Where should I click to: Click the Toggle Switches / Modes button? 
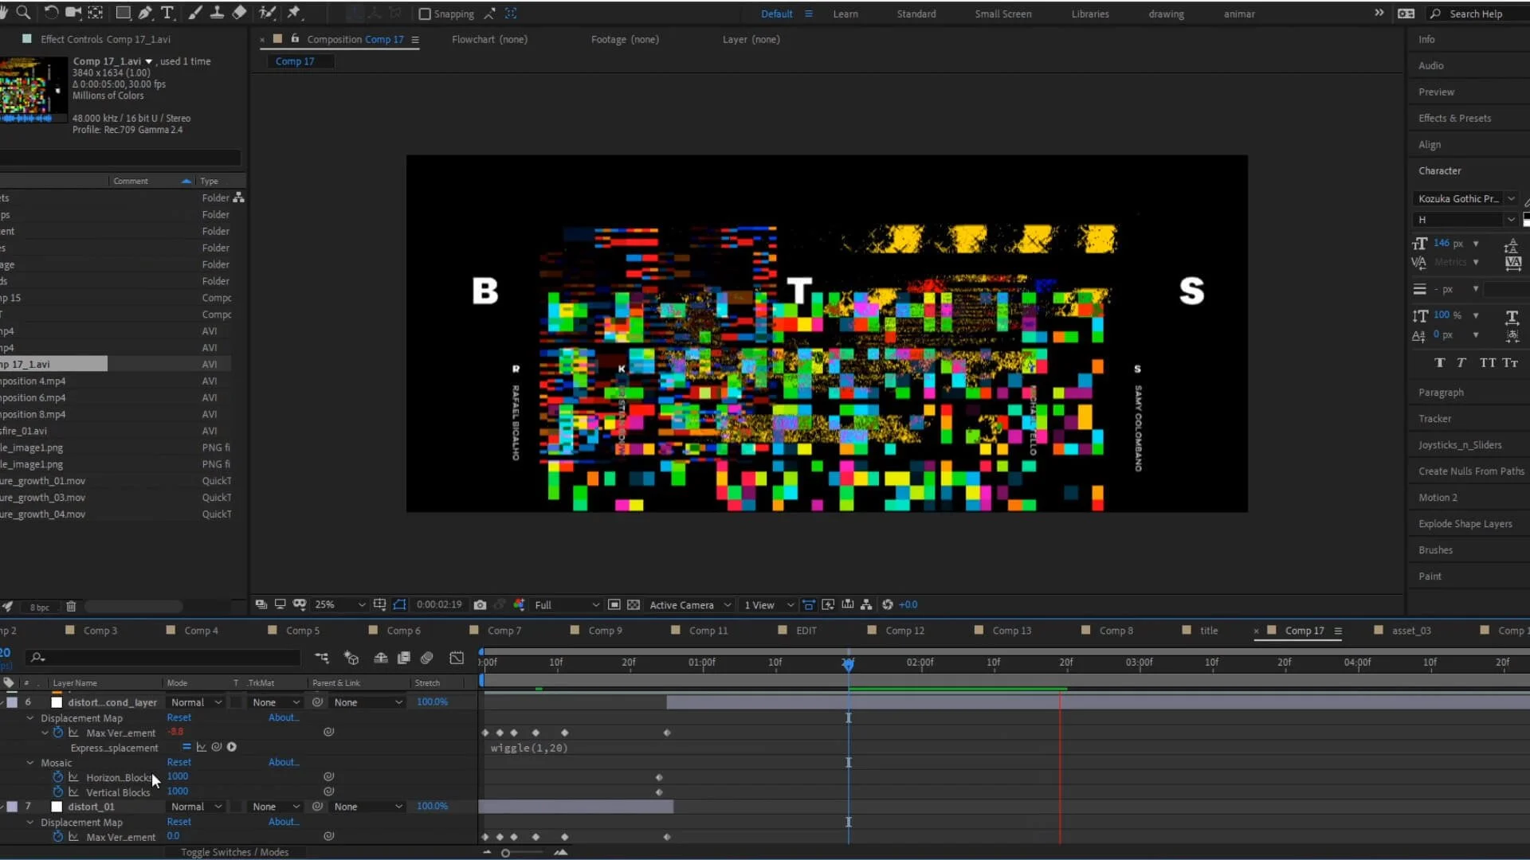[x=234, y=852]
